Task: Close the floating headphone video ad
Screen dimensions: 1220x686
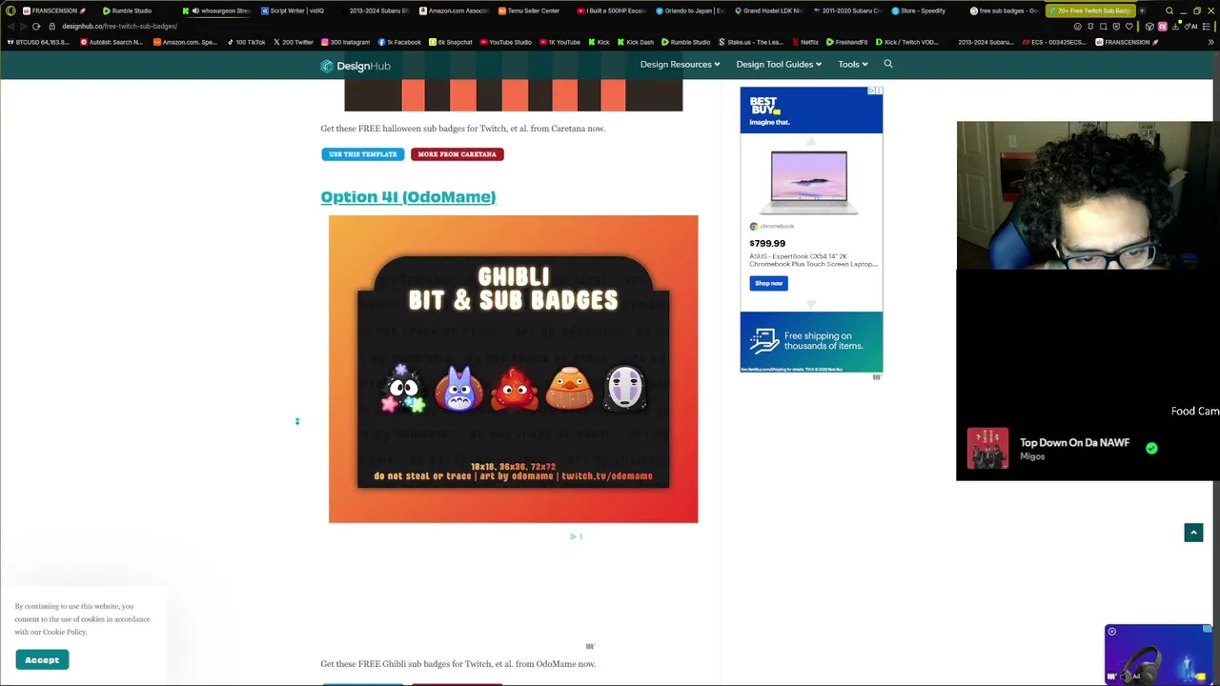Action: 1111,632
